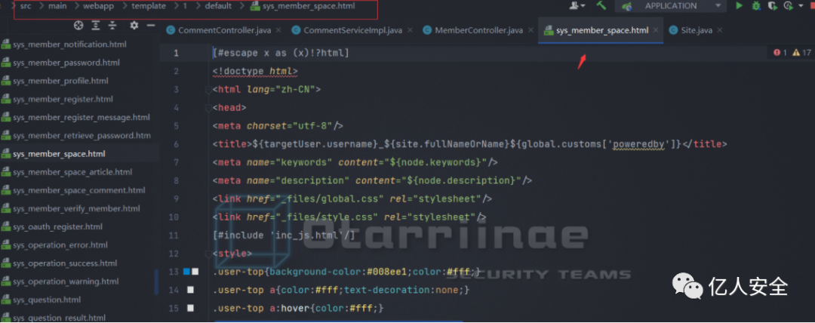Click 'webapp' in the breadcrumb path
Viewport: 815px width, 323px height.
(x=97, y=6)
